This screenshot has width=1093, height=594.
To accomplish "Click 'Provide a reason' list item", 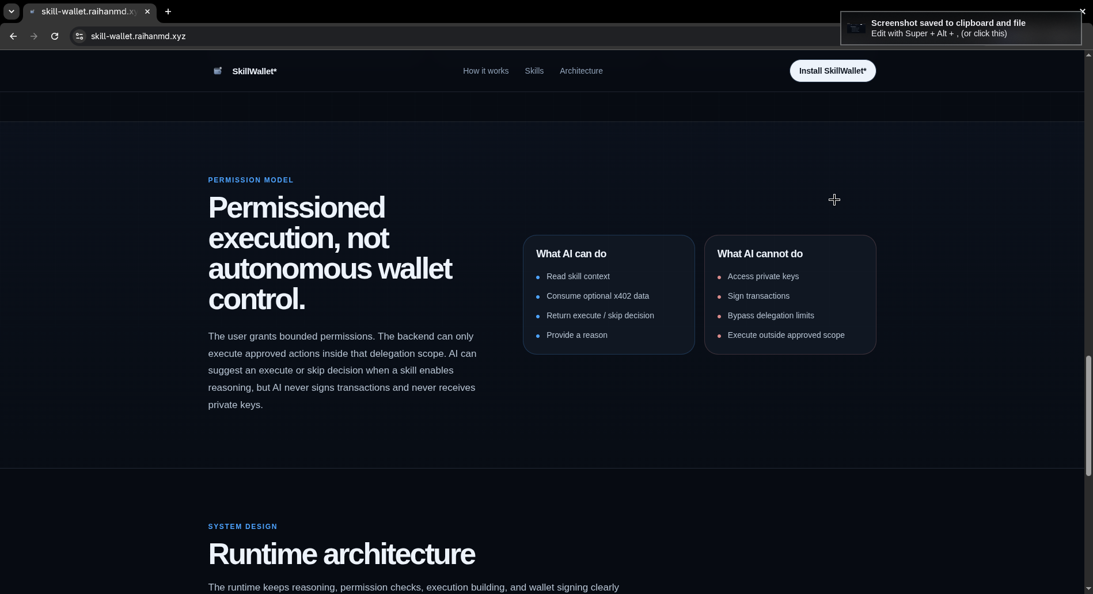I will [576, 335].
